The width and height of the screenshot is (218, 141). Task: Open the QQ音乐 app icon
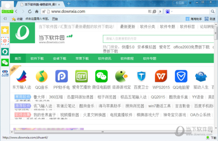(41, 76)
